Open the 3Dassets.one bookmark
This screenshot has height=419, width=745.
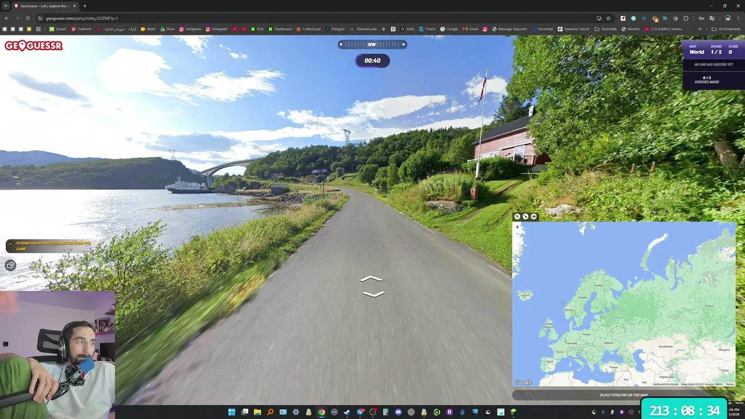click(363, 29)
